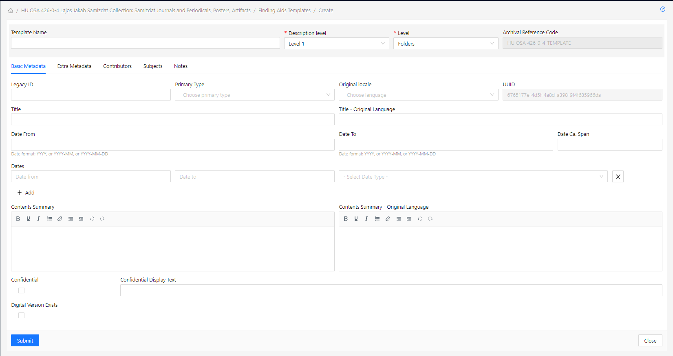Click the Submit button
Image resolution: width=673 pixels, height=356 pixels.
[25, 341]
